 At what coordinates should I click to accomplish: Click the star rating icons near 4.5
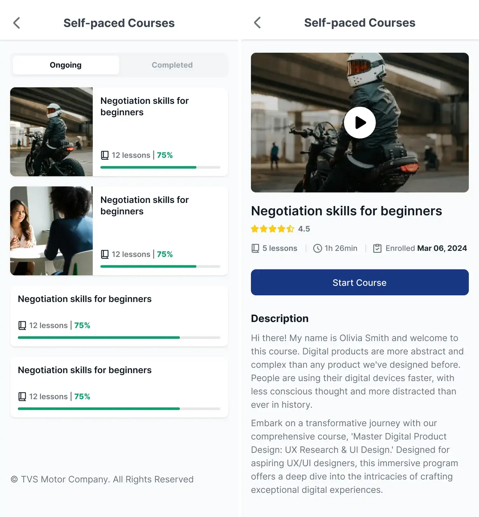coord(273,229)
